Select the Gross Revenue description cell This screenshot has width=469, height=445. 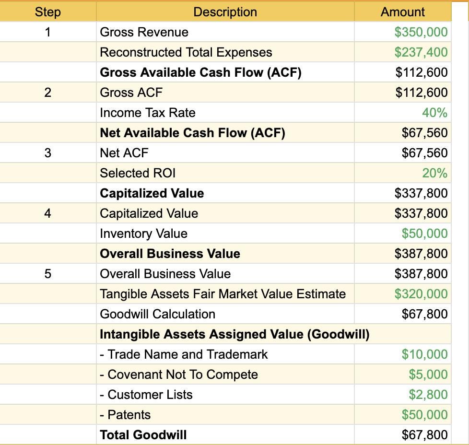pos(144,32)
